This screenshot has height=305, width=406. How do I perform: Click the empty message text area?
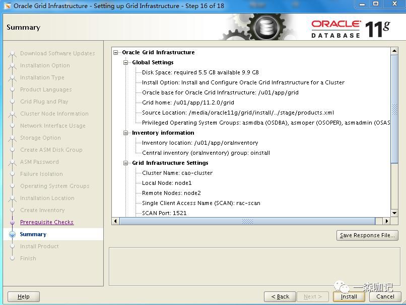[254, 266]
